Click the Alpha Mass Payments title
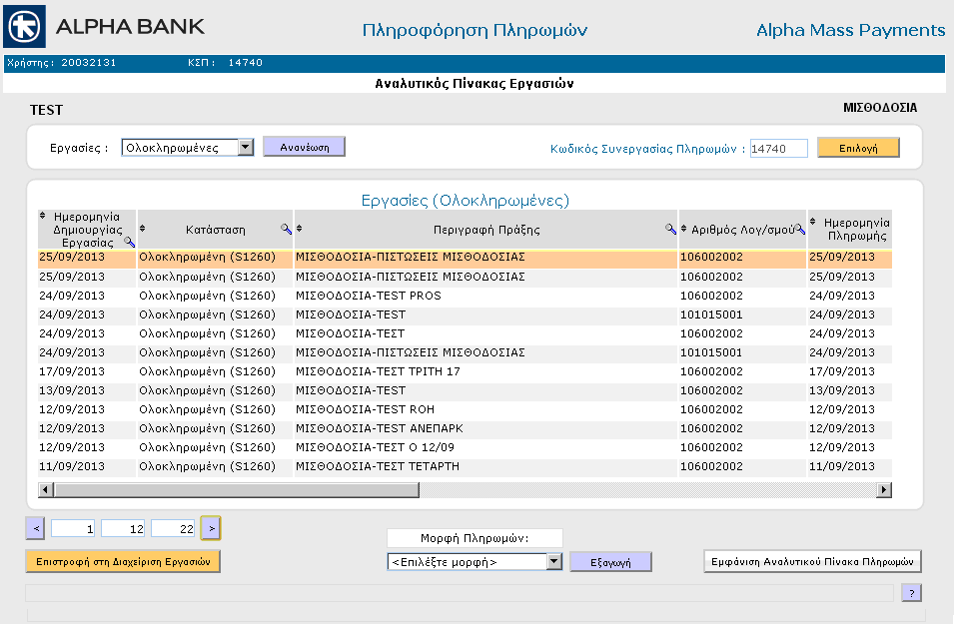Image resolution: width=954 pixels, height=624 pixels. (850, 30)
